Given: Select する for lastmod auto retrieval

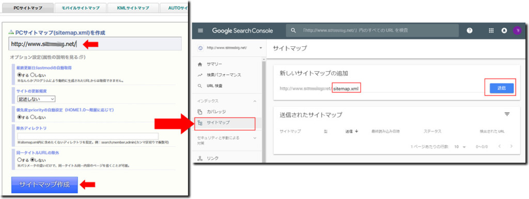Looking at the screenshot, I should 19,75.
